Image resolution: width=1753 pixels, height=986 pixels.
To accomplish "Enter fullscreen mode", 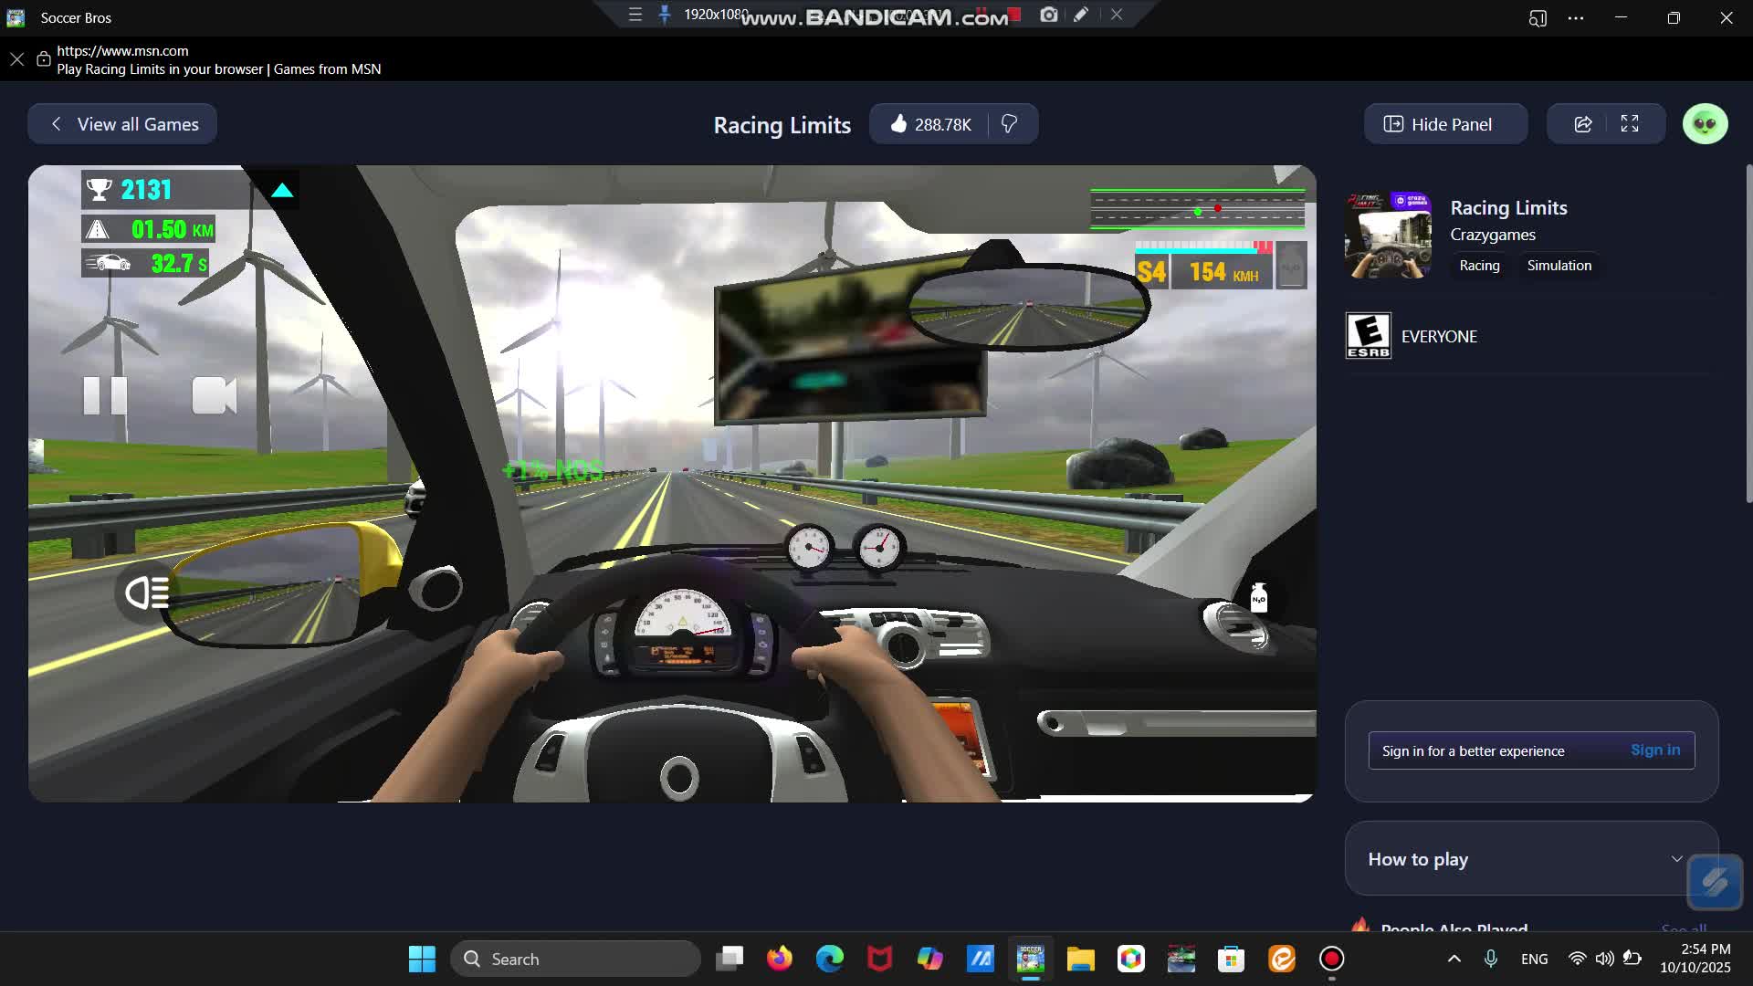I will point(1630,124).
